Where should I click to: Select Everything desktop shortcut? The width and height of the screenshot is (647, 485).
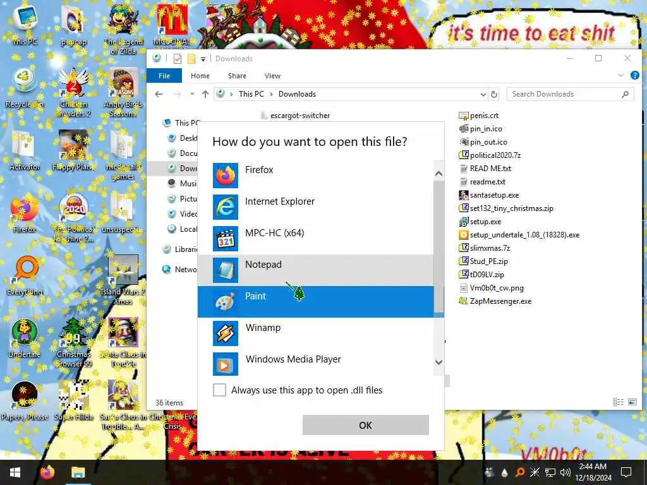coord(25,275)
